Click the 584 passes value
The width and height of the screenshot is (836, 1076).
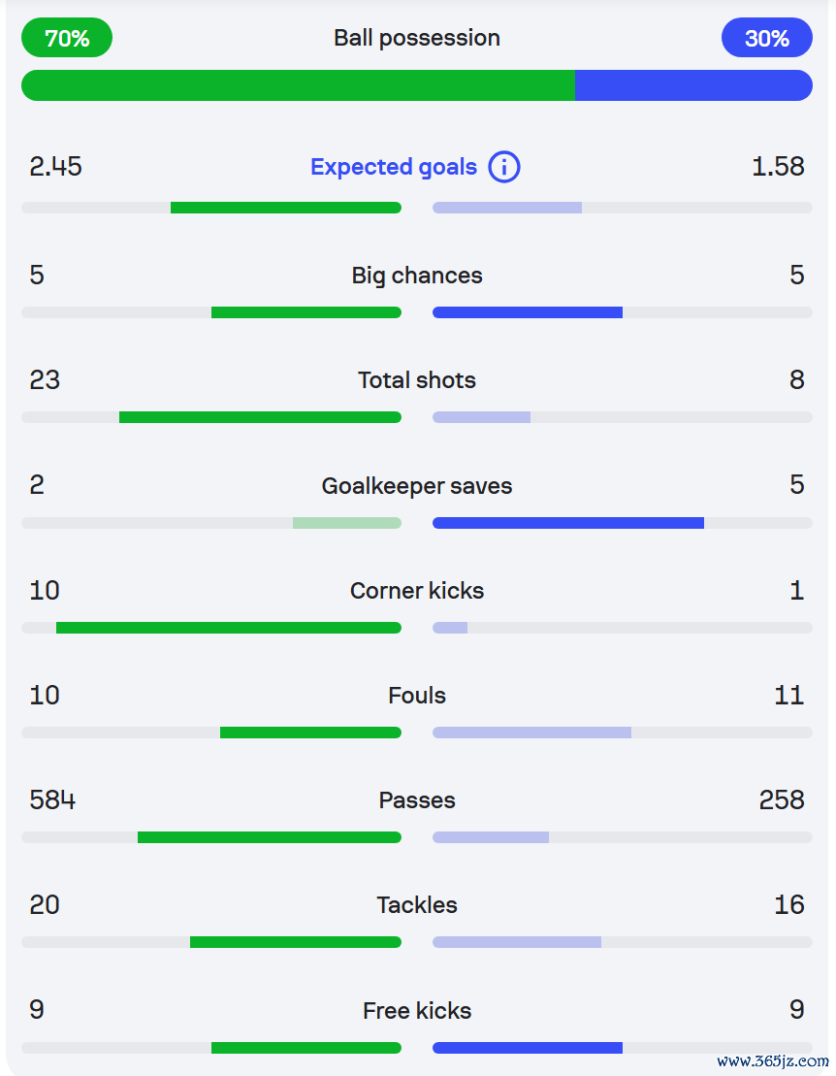tap(52, 800)
